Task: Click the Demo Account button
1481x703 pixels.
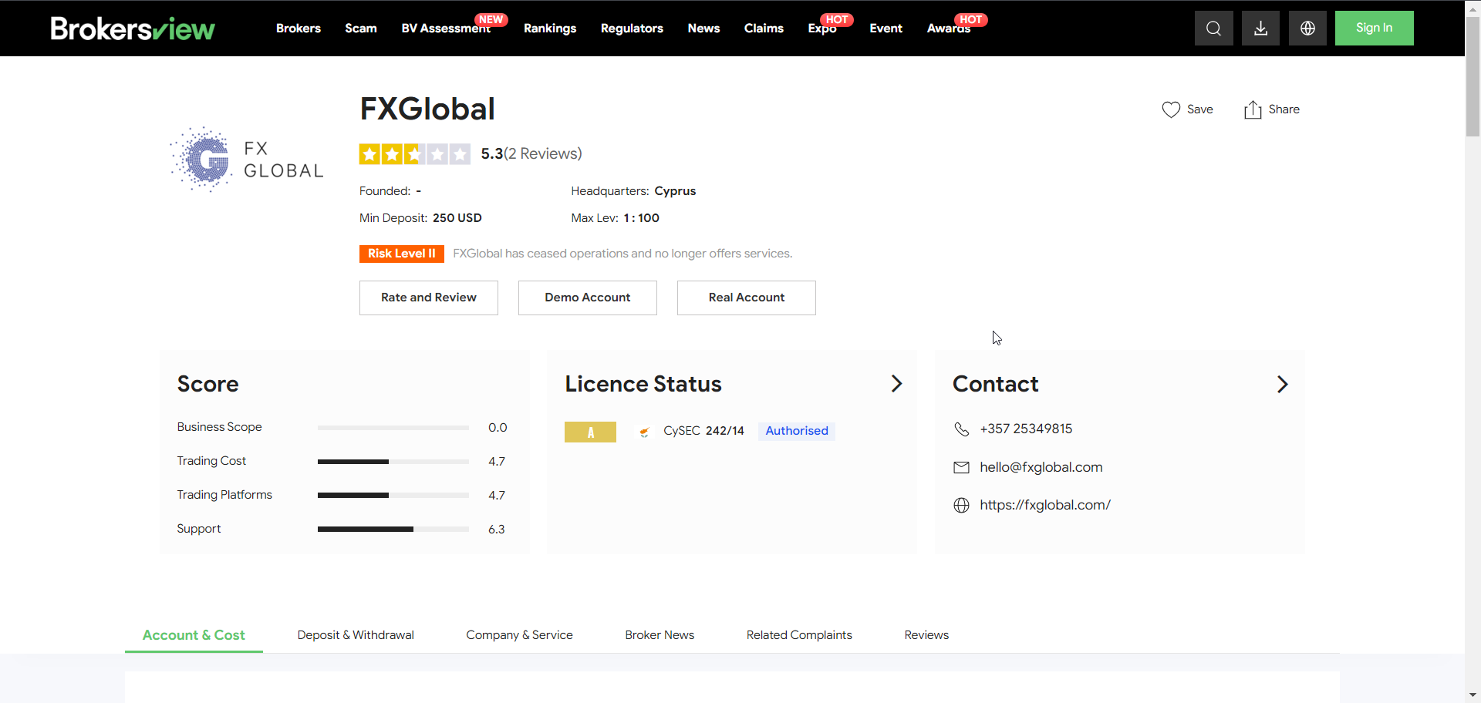Action: (x=588, y=298)
